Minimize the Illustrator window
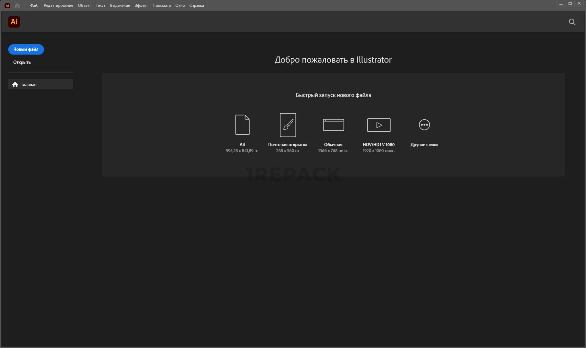Viewport: 586px width, 348px height. tap(561, 4)
